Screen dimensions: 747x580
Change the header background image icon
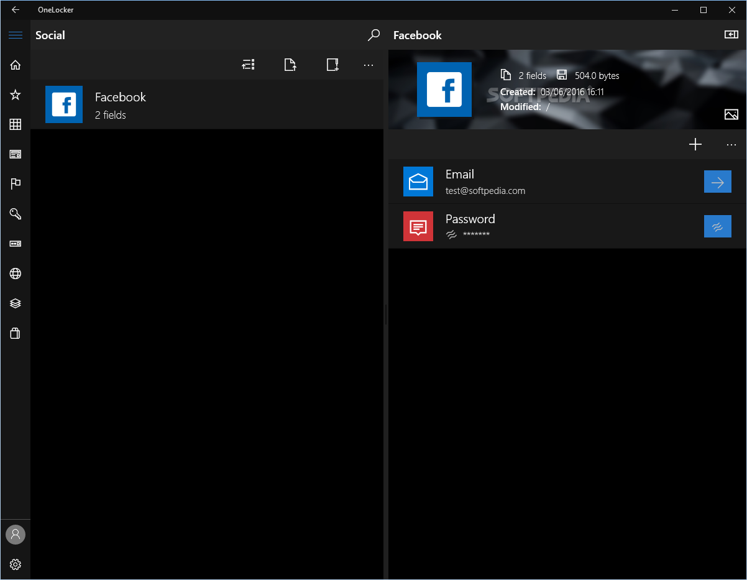click(x=731, y=114)
